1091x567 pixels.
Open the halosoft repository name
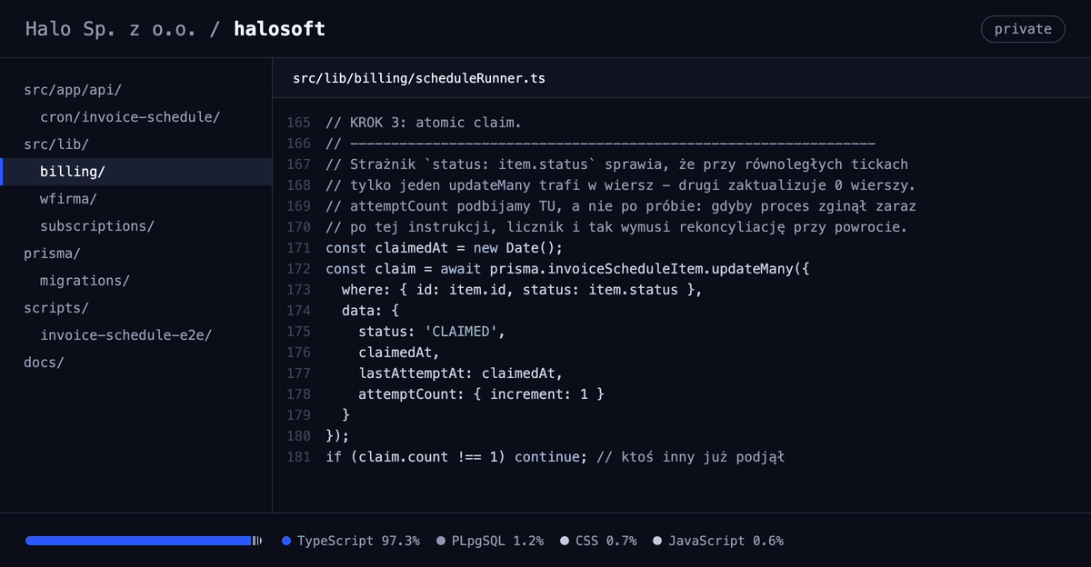point(279,29)
